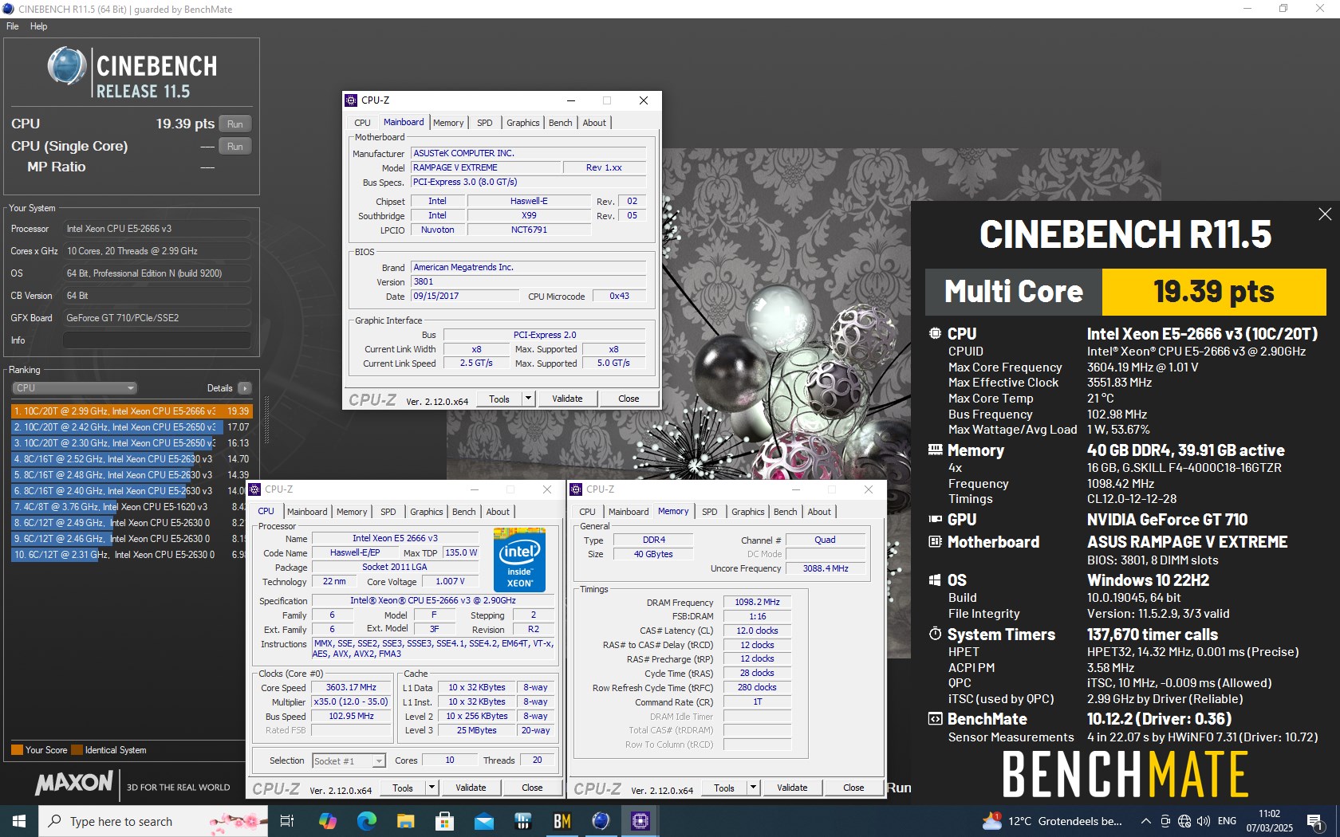
Task: Click the BenchMate OS Windows icon
Action: (935, 580)
